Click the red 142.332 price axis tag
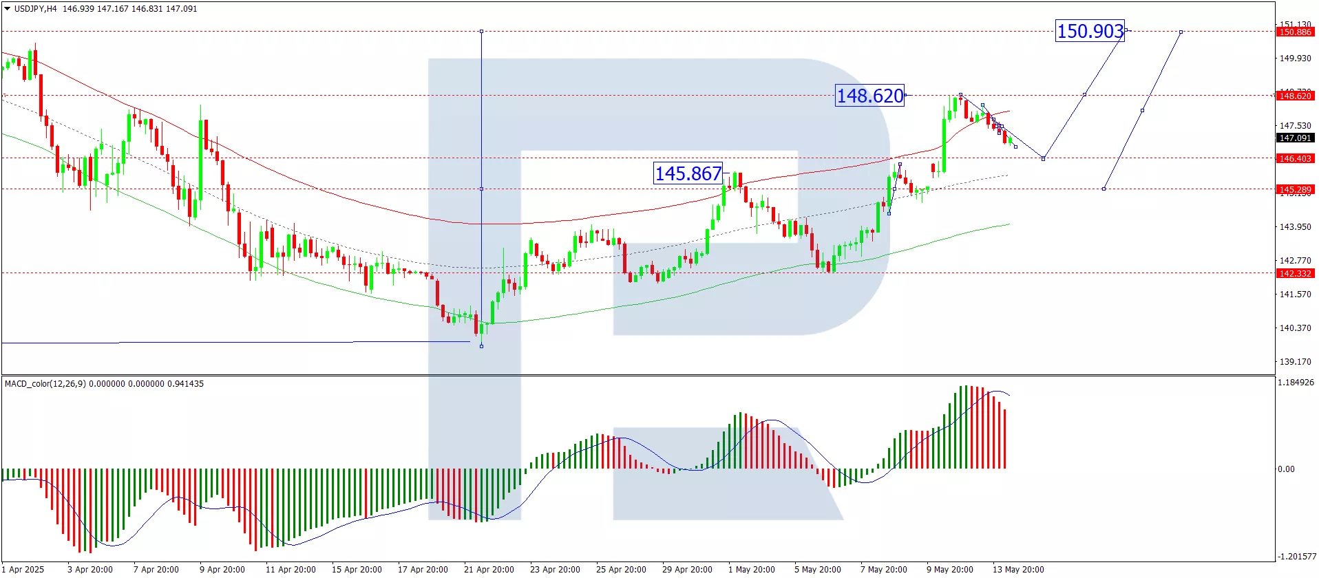Image resolution: width=1319 pixels, height=578 pixels. pyautogui.click(x=1295, y=273)
